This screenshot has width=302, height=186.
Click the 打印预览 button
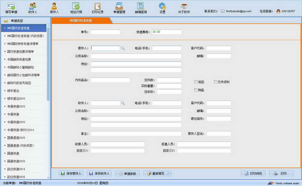pos(253,174)
